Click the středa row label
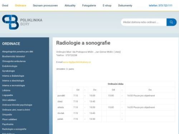Screen dimensions: 179x134 [61, 107]
